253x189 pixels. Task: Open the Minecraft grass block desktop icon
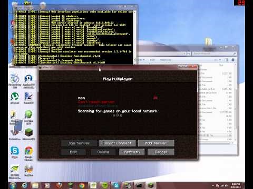click(28, 134)
